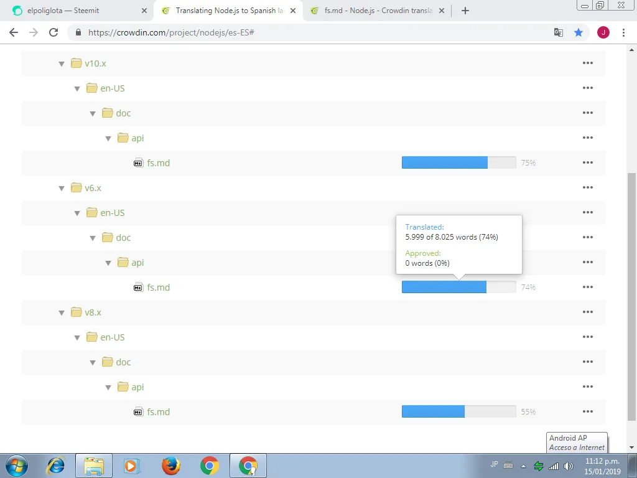Viewport: 637px width, 478px height.
Task: Open Chrome three-dot menu
Action: (x=623, y=32)
